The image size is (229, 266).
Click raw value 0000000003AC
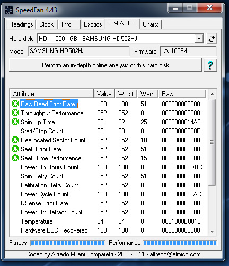pos(181,194)
